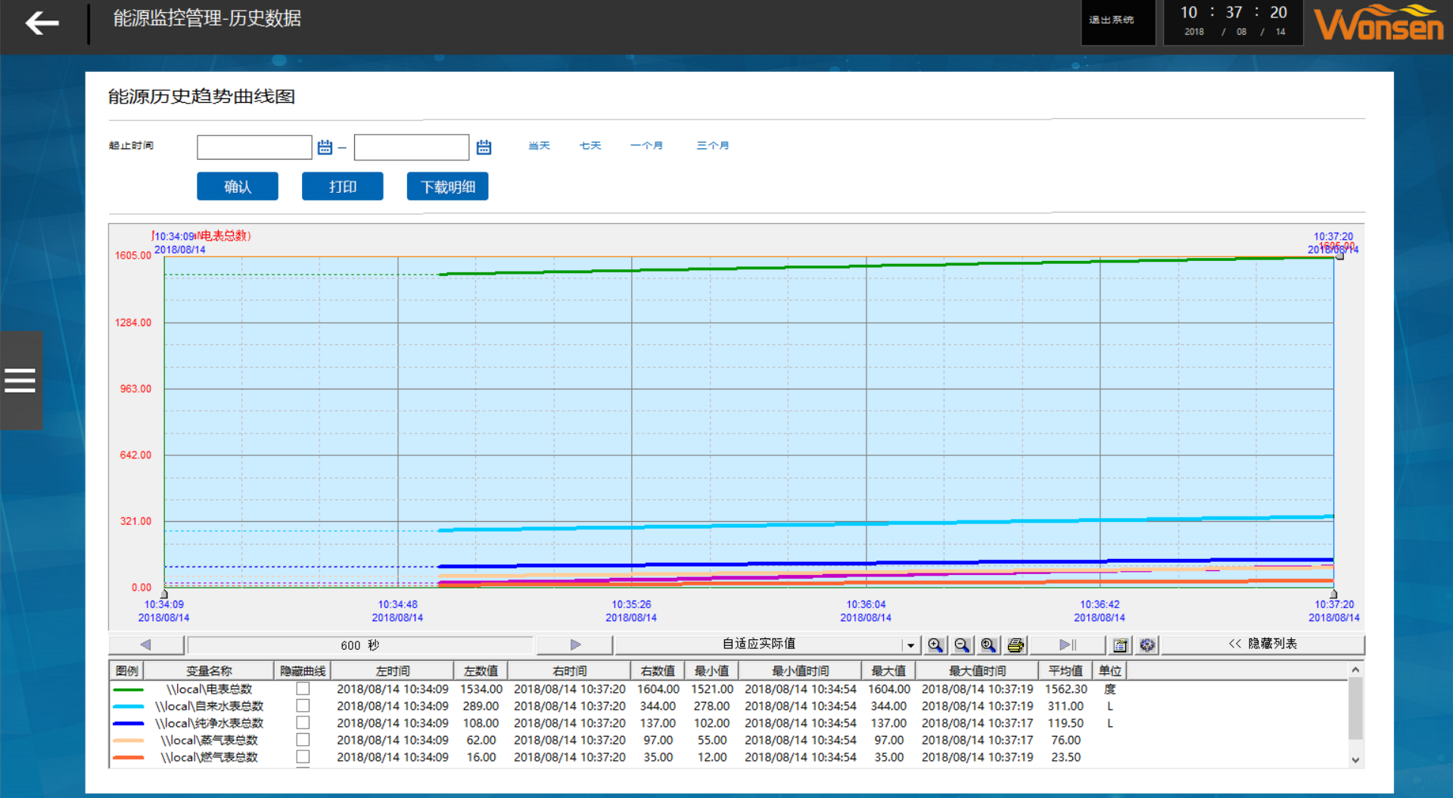Hide the 纯净水表总数 curve checkbox
This screenshot has width=1453, height=798.
click(303, 722)
